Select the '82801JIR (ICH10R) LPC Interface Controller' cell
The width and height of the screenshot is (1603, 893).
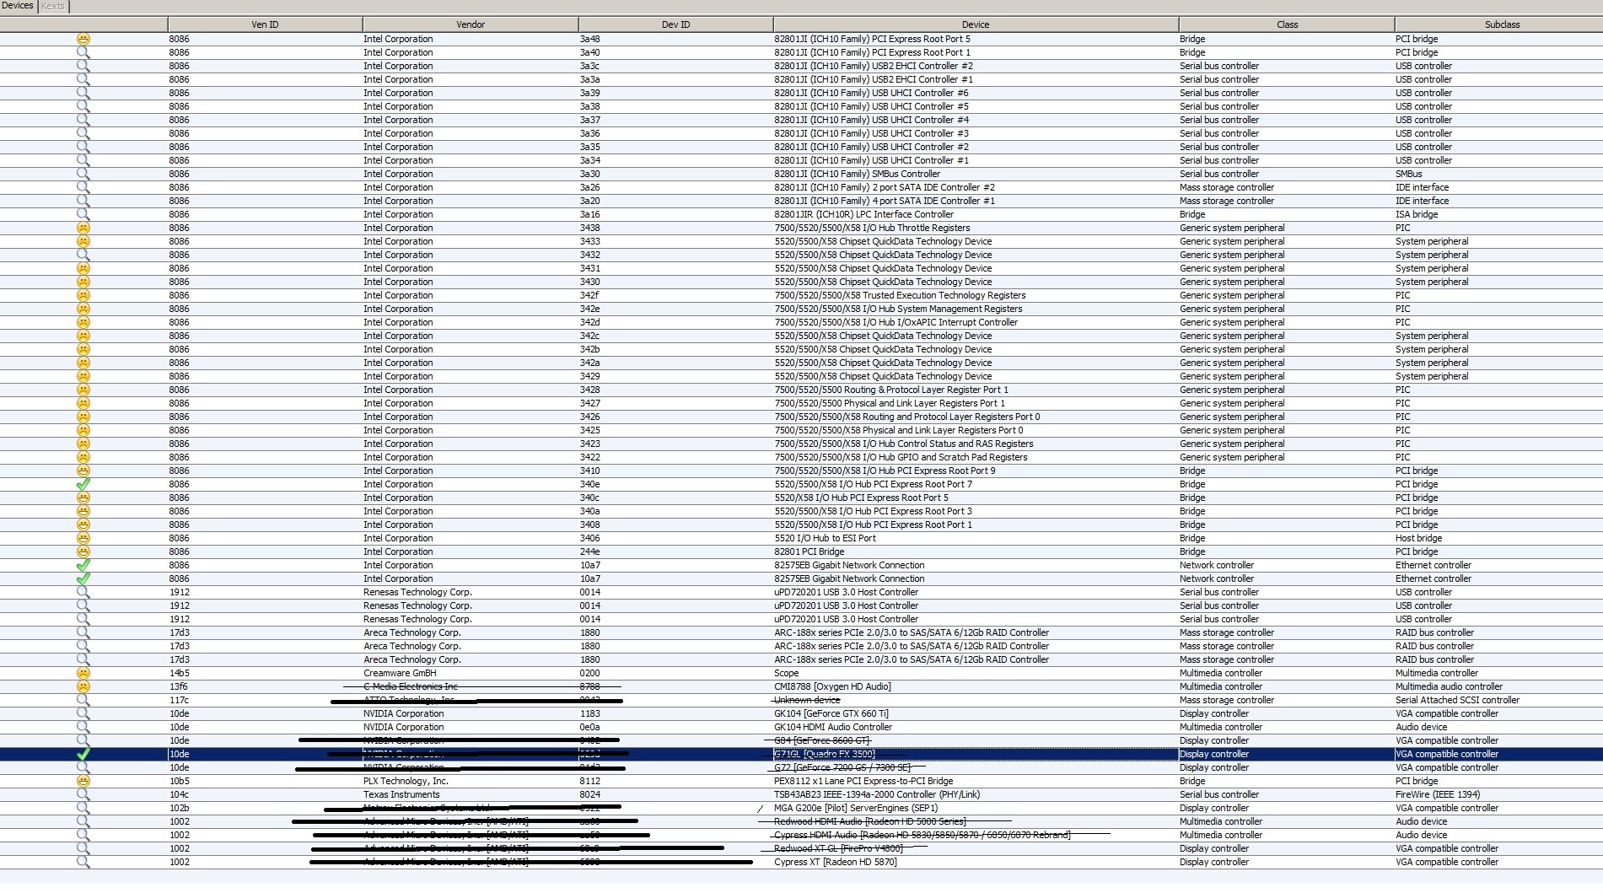point(976,214)
